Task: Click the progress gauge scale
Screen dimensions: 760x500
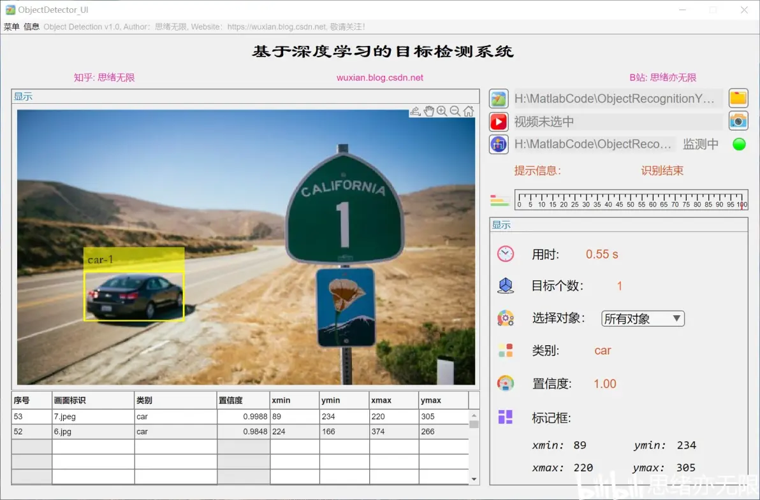Action: (631, 199)
